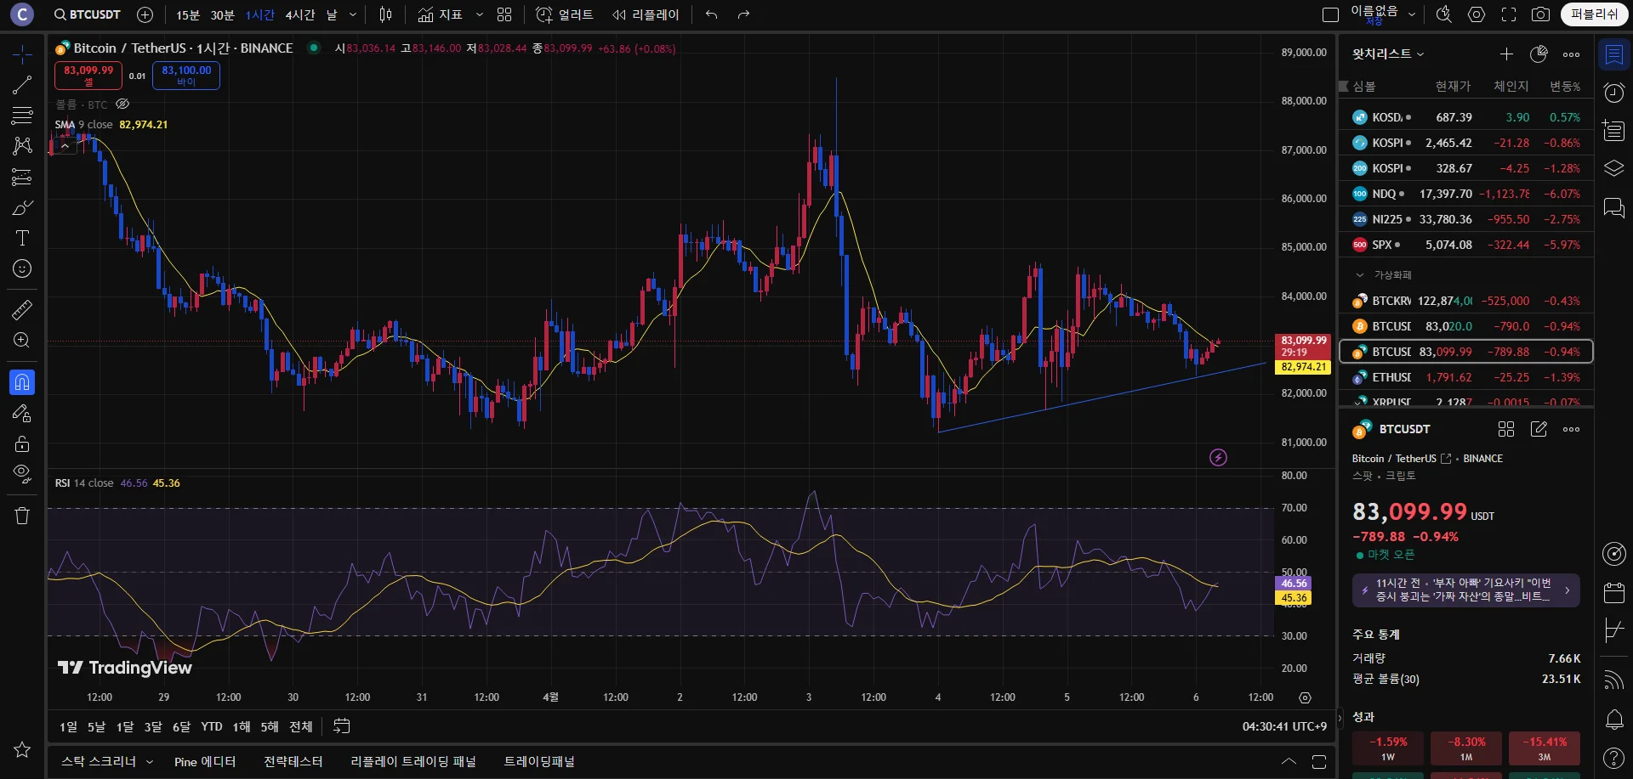Open the watchlist more options menu

(1571, 54)
